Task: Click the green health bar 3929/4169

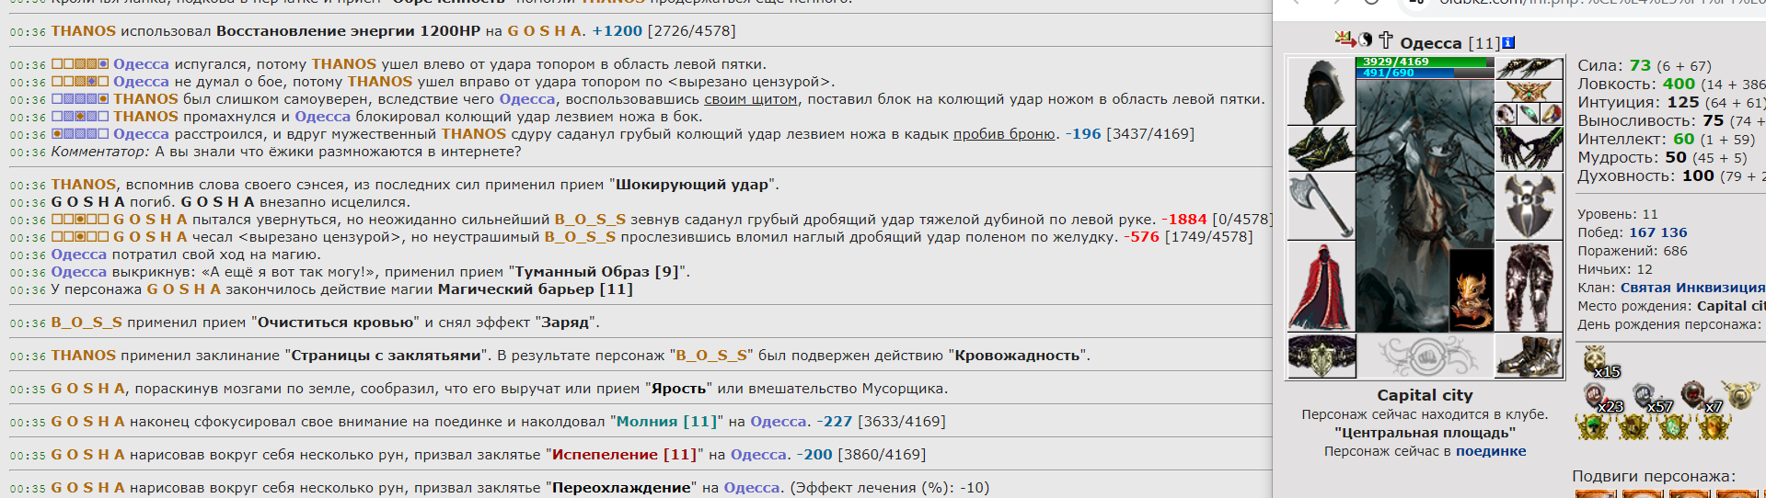Action: [x=1425, y=62]
